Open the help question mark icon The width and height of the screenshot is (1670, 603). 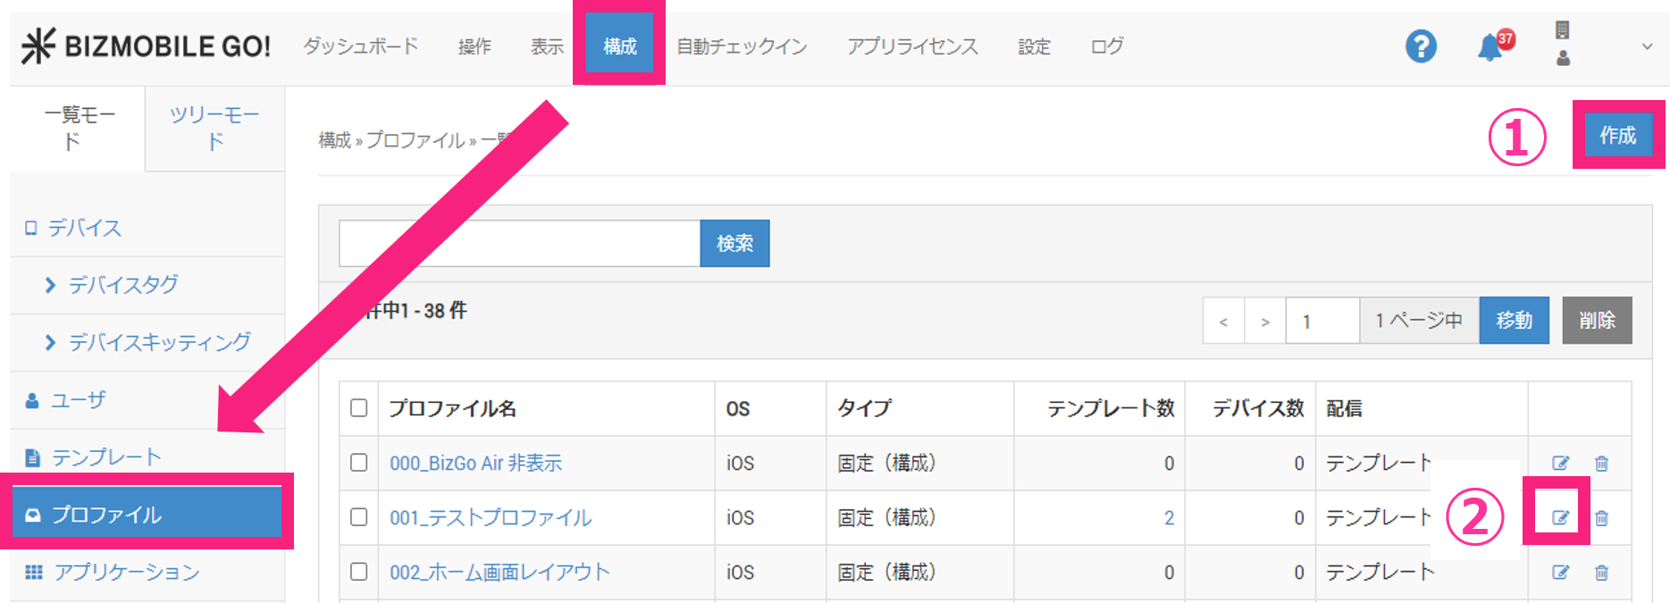pyautogui.click(x=1421, y=46)
